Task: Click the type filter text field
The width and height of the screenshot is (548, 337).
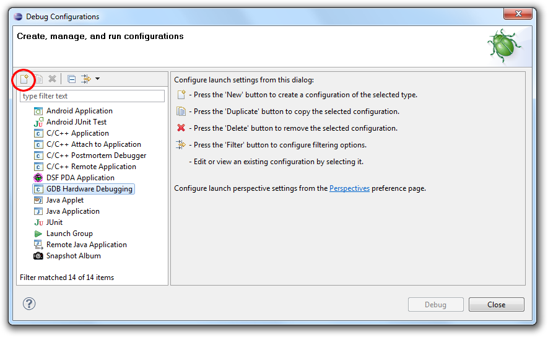Action: (92, 96)
